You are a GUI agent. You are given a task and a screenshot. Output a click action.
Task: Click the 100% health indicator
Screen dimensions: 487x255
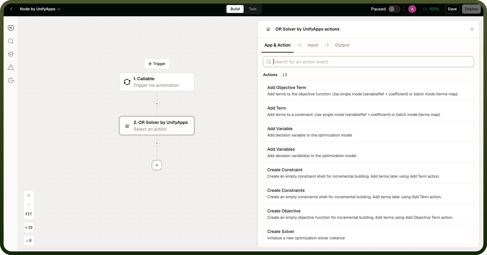[x=431, y=9]
